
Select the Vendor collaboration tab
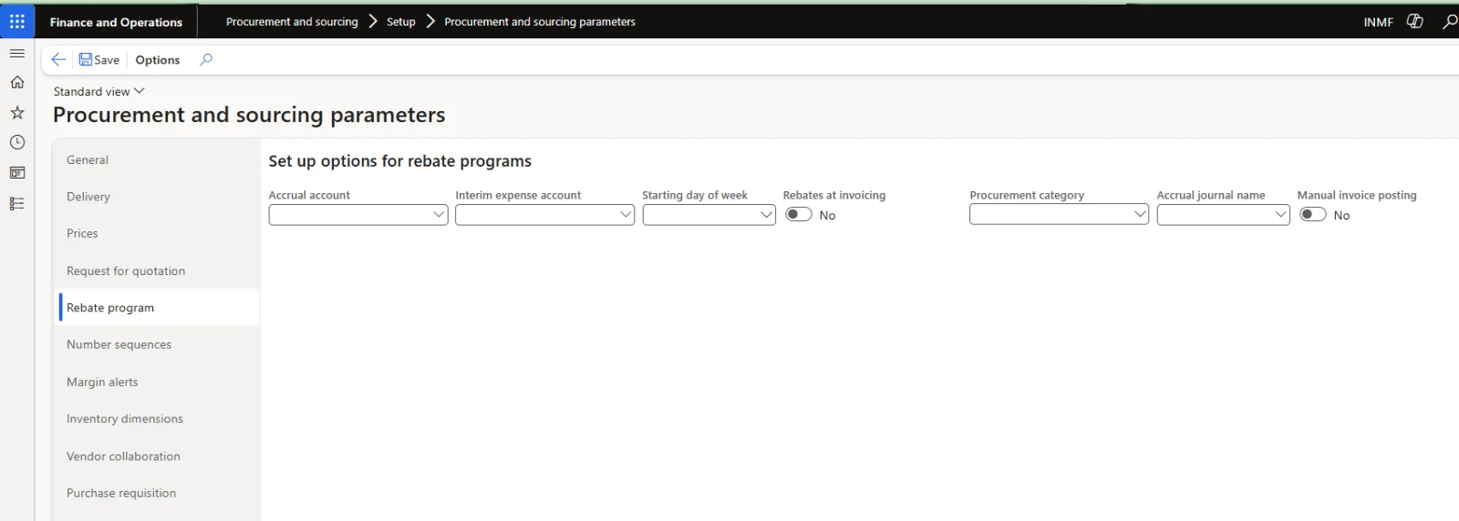pos(156,456)
